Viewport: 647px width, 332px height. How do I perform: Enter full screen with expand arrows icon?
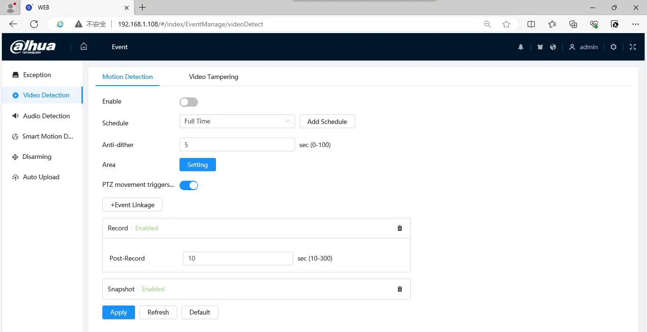(x=633, y=47)
